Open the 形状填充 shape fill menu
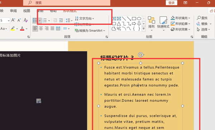The height and width of the screenshot is (130, 215). tap(181, 18)
